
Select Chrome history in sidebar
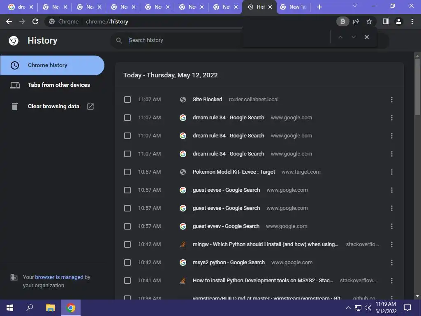pyautogui.click(x=52, y=65)
